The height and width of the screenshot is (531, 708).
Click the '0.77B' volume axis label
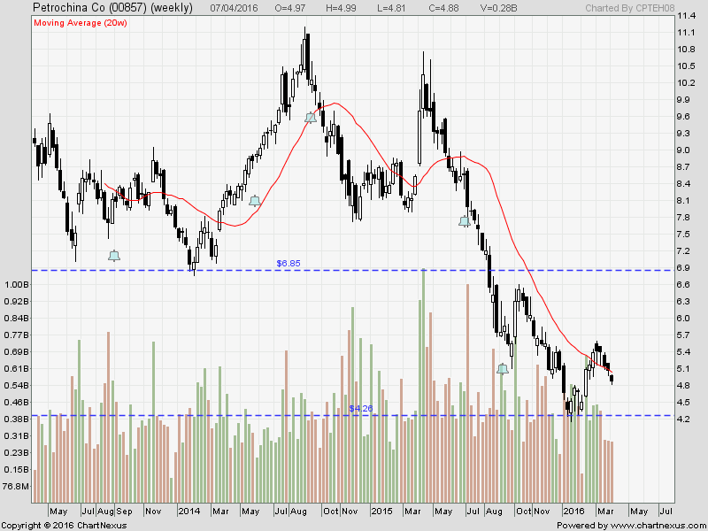tap(16, 335)
